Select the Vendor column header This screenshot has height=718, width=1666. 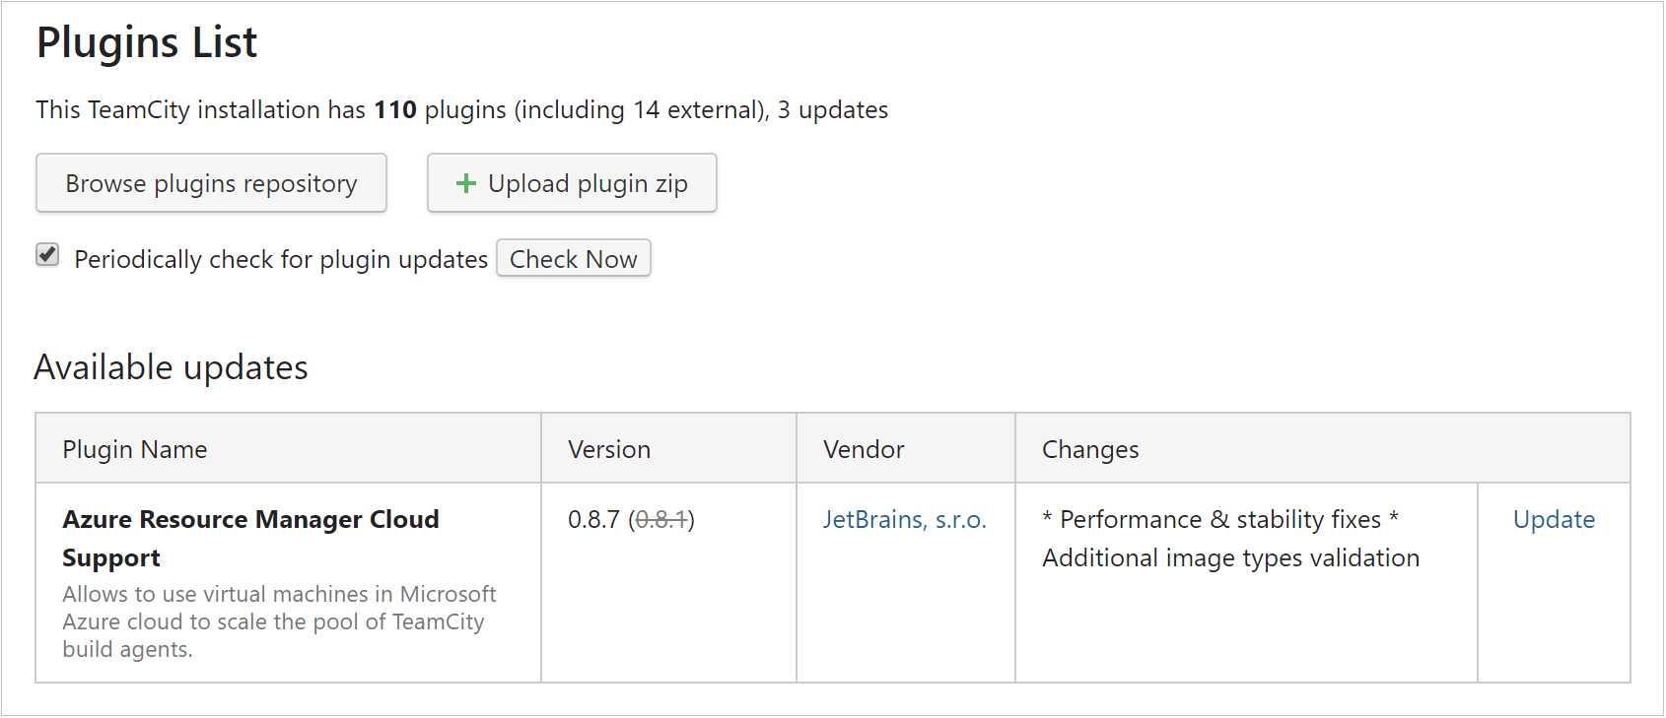coord(906,449)
